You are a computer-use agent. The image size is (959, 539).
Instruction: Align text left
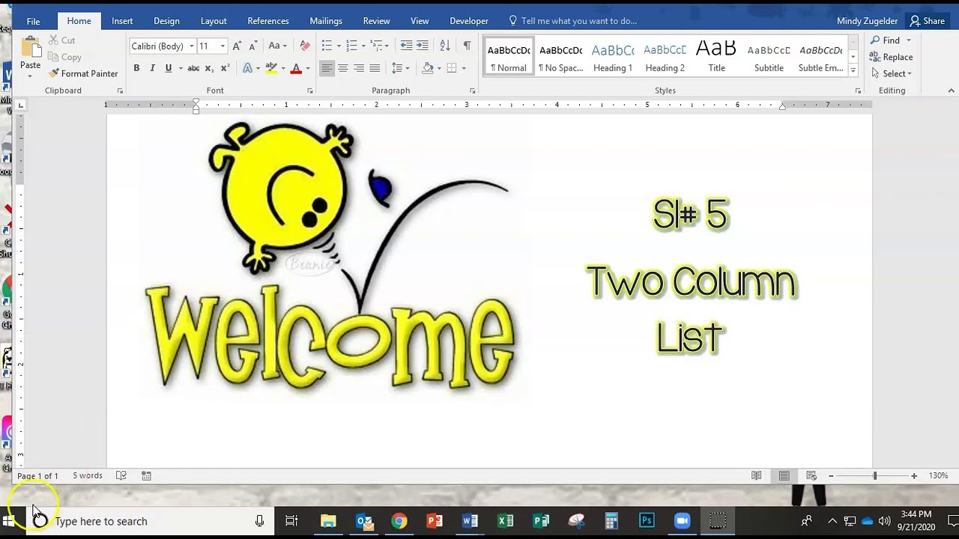click(x=327, y=68)
